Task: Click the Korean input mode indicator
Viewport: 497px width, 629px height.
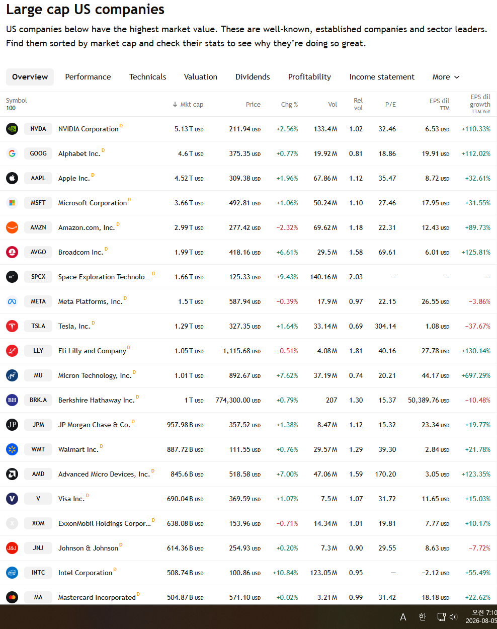Action: pyautogui.click(x=423, y=617)
